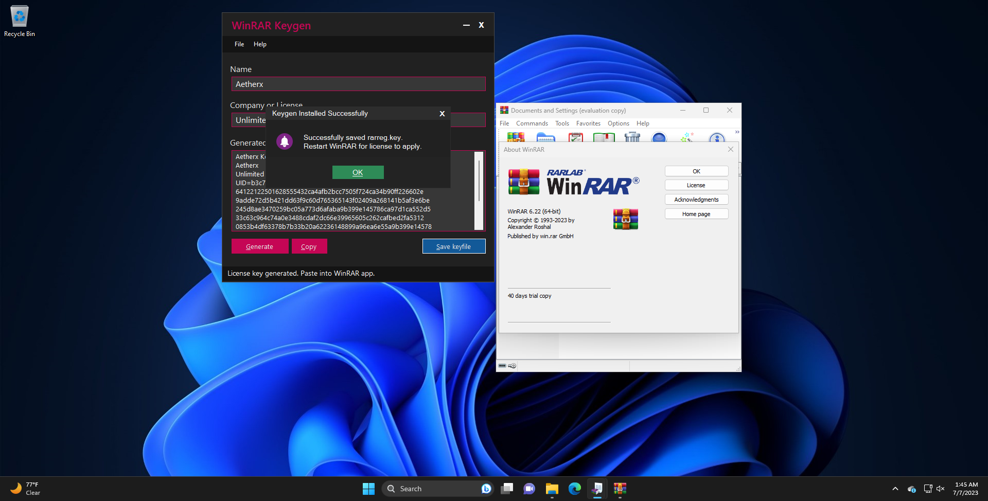Click the Generate button
Viewport: 988px width, 501px height.
pos(260,246)
